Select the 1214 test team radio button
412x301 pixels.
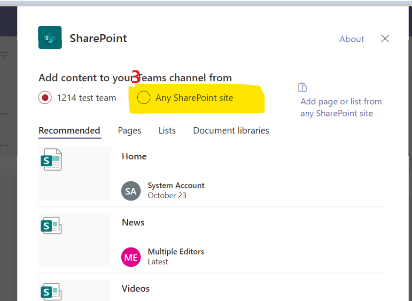coord(45,98)
